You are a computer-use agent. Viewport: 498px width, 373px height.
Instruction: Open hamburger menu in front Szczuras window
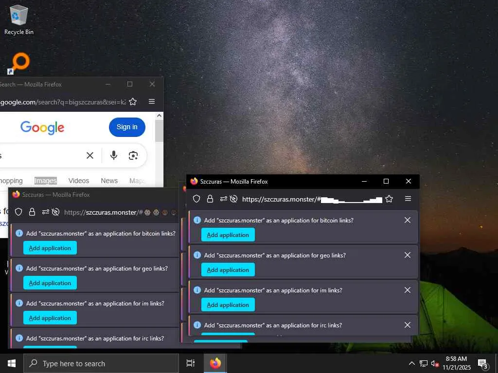(x=408, y=199)
